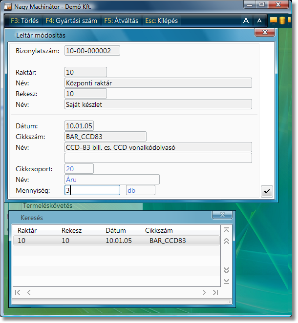
Task: Click the Központi raktár name field
Action: pyautogui.click(x=158, y=83)
